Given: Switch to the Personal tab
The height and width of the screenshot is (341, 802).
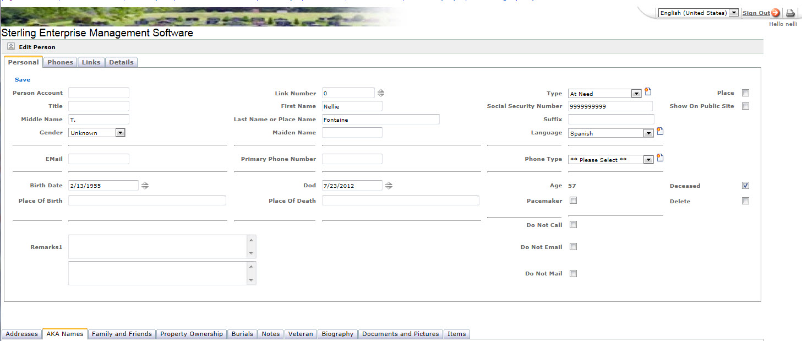Looking at the screenshot, I should [23, 62].
